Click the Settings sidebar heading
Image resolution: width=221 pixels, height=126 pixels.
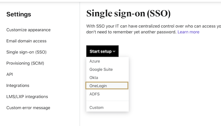(x=19, y=14)
